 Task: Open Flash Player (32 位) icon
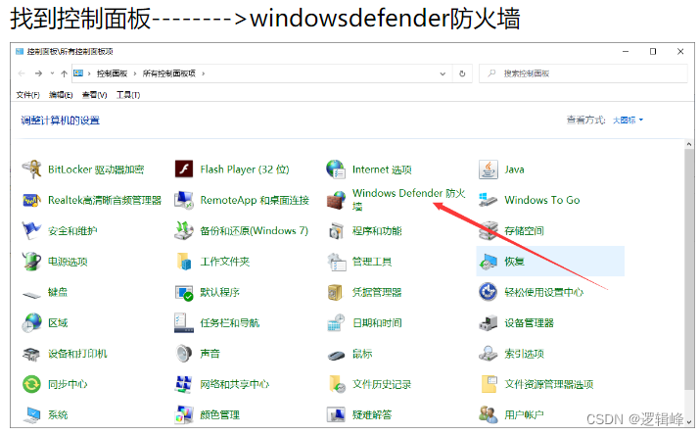[184, 169]
